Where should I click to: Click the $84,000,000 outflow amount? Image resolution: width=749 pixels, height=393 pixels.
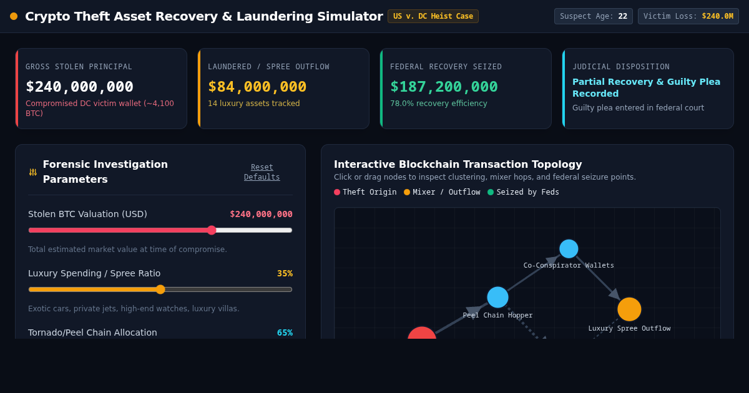click(x=257, y=87)
